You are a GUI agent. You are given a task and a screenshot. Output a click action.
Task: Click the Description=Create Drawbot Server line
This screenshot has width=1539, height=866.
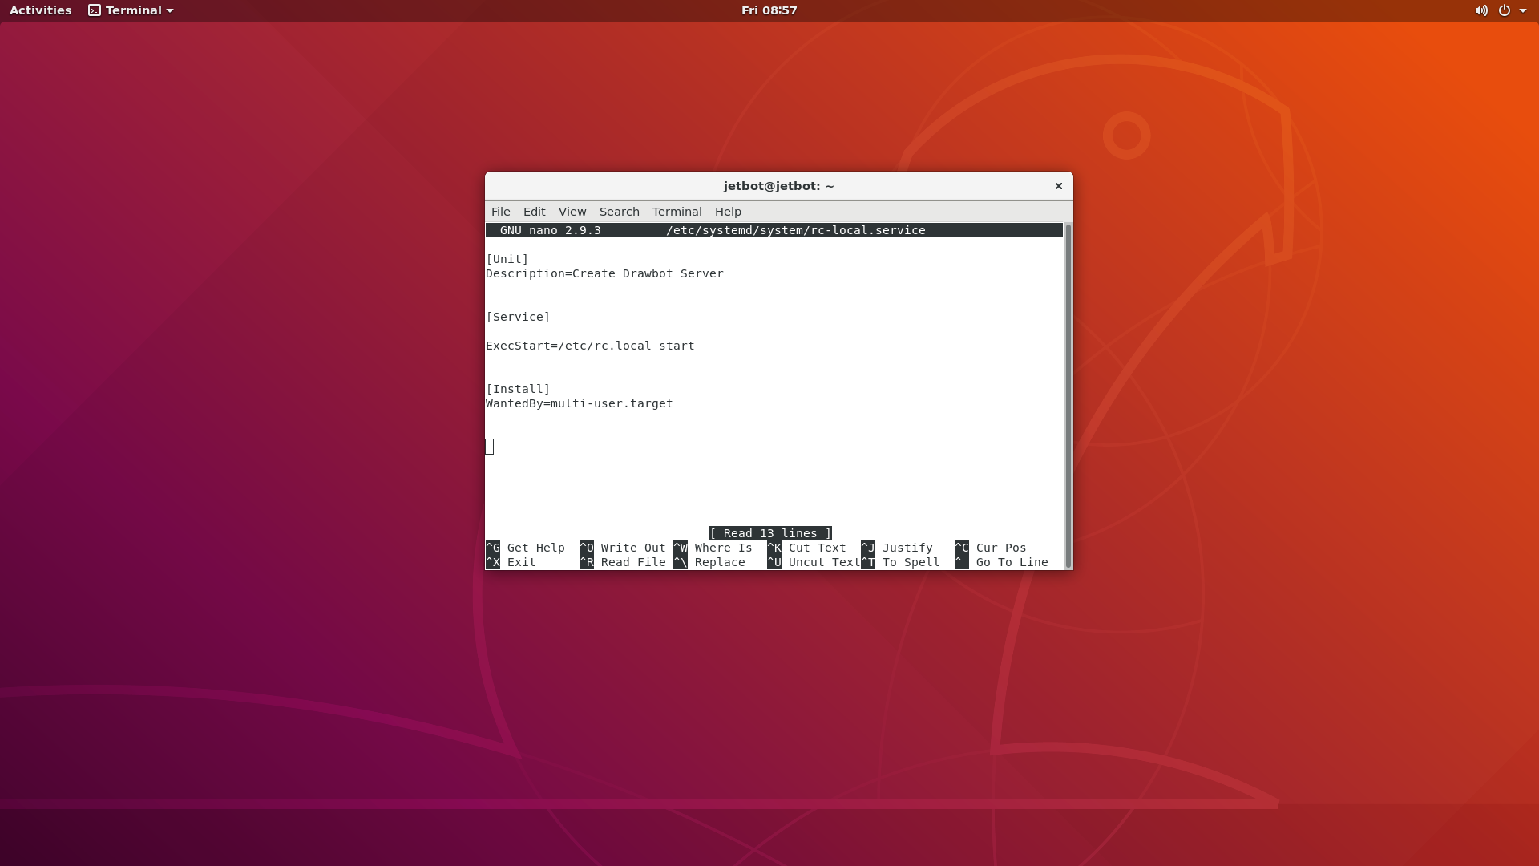[604, 273]
